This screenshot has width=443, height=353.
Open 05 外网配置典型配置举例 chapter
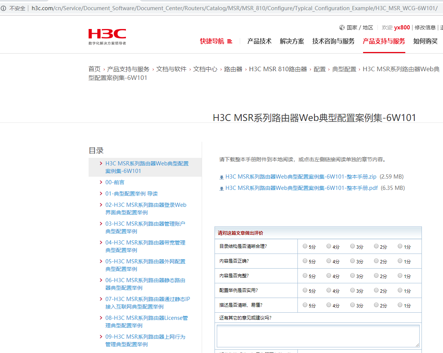click(145, 265)
